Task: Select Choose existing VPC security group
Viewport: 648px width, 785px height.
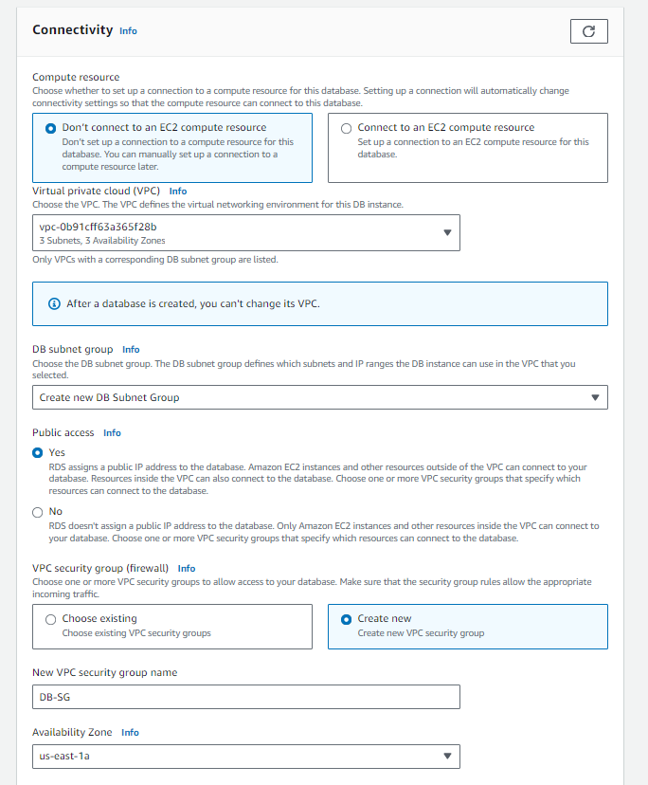Action: tap(51, 619)
